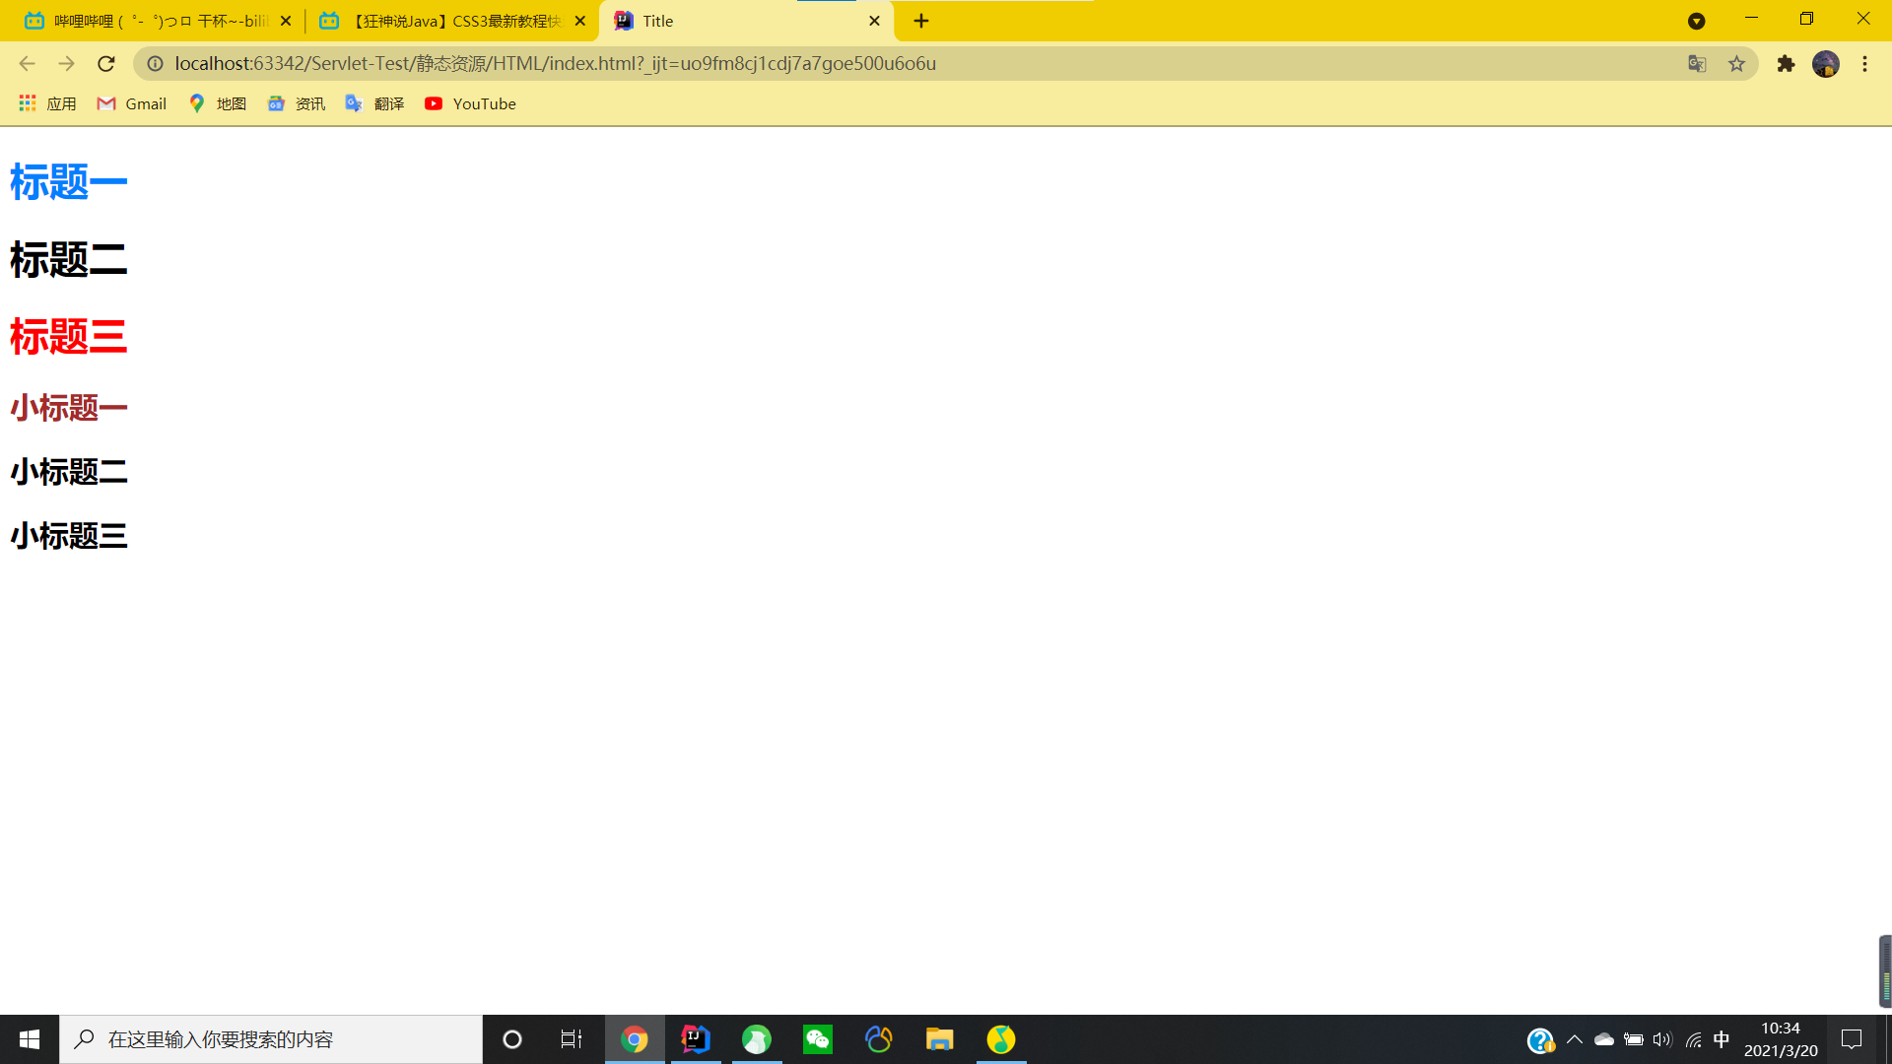Toggle the bookmark star for this page
The height and width of the screenshot is (1064, 1892).
tap(1735, 63)
